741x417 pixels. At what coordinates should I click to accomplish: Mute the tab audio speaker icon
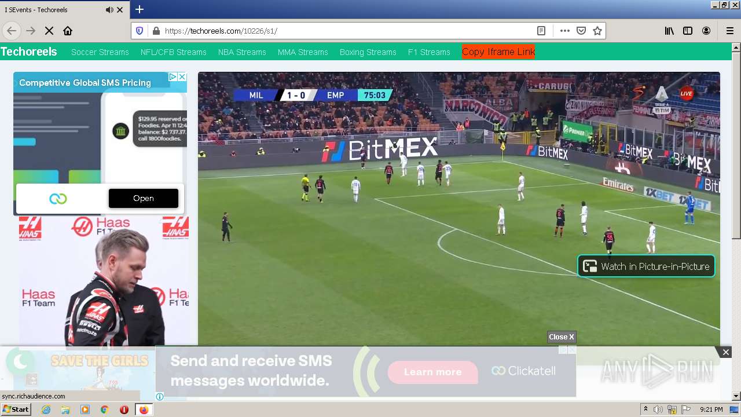coord(109,10)
